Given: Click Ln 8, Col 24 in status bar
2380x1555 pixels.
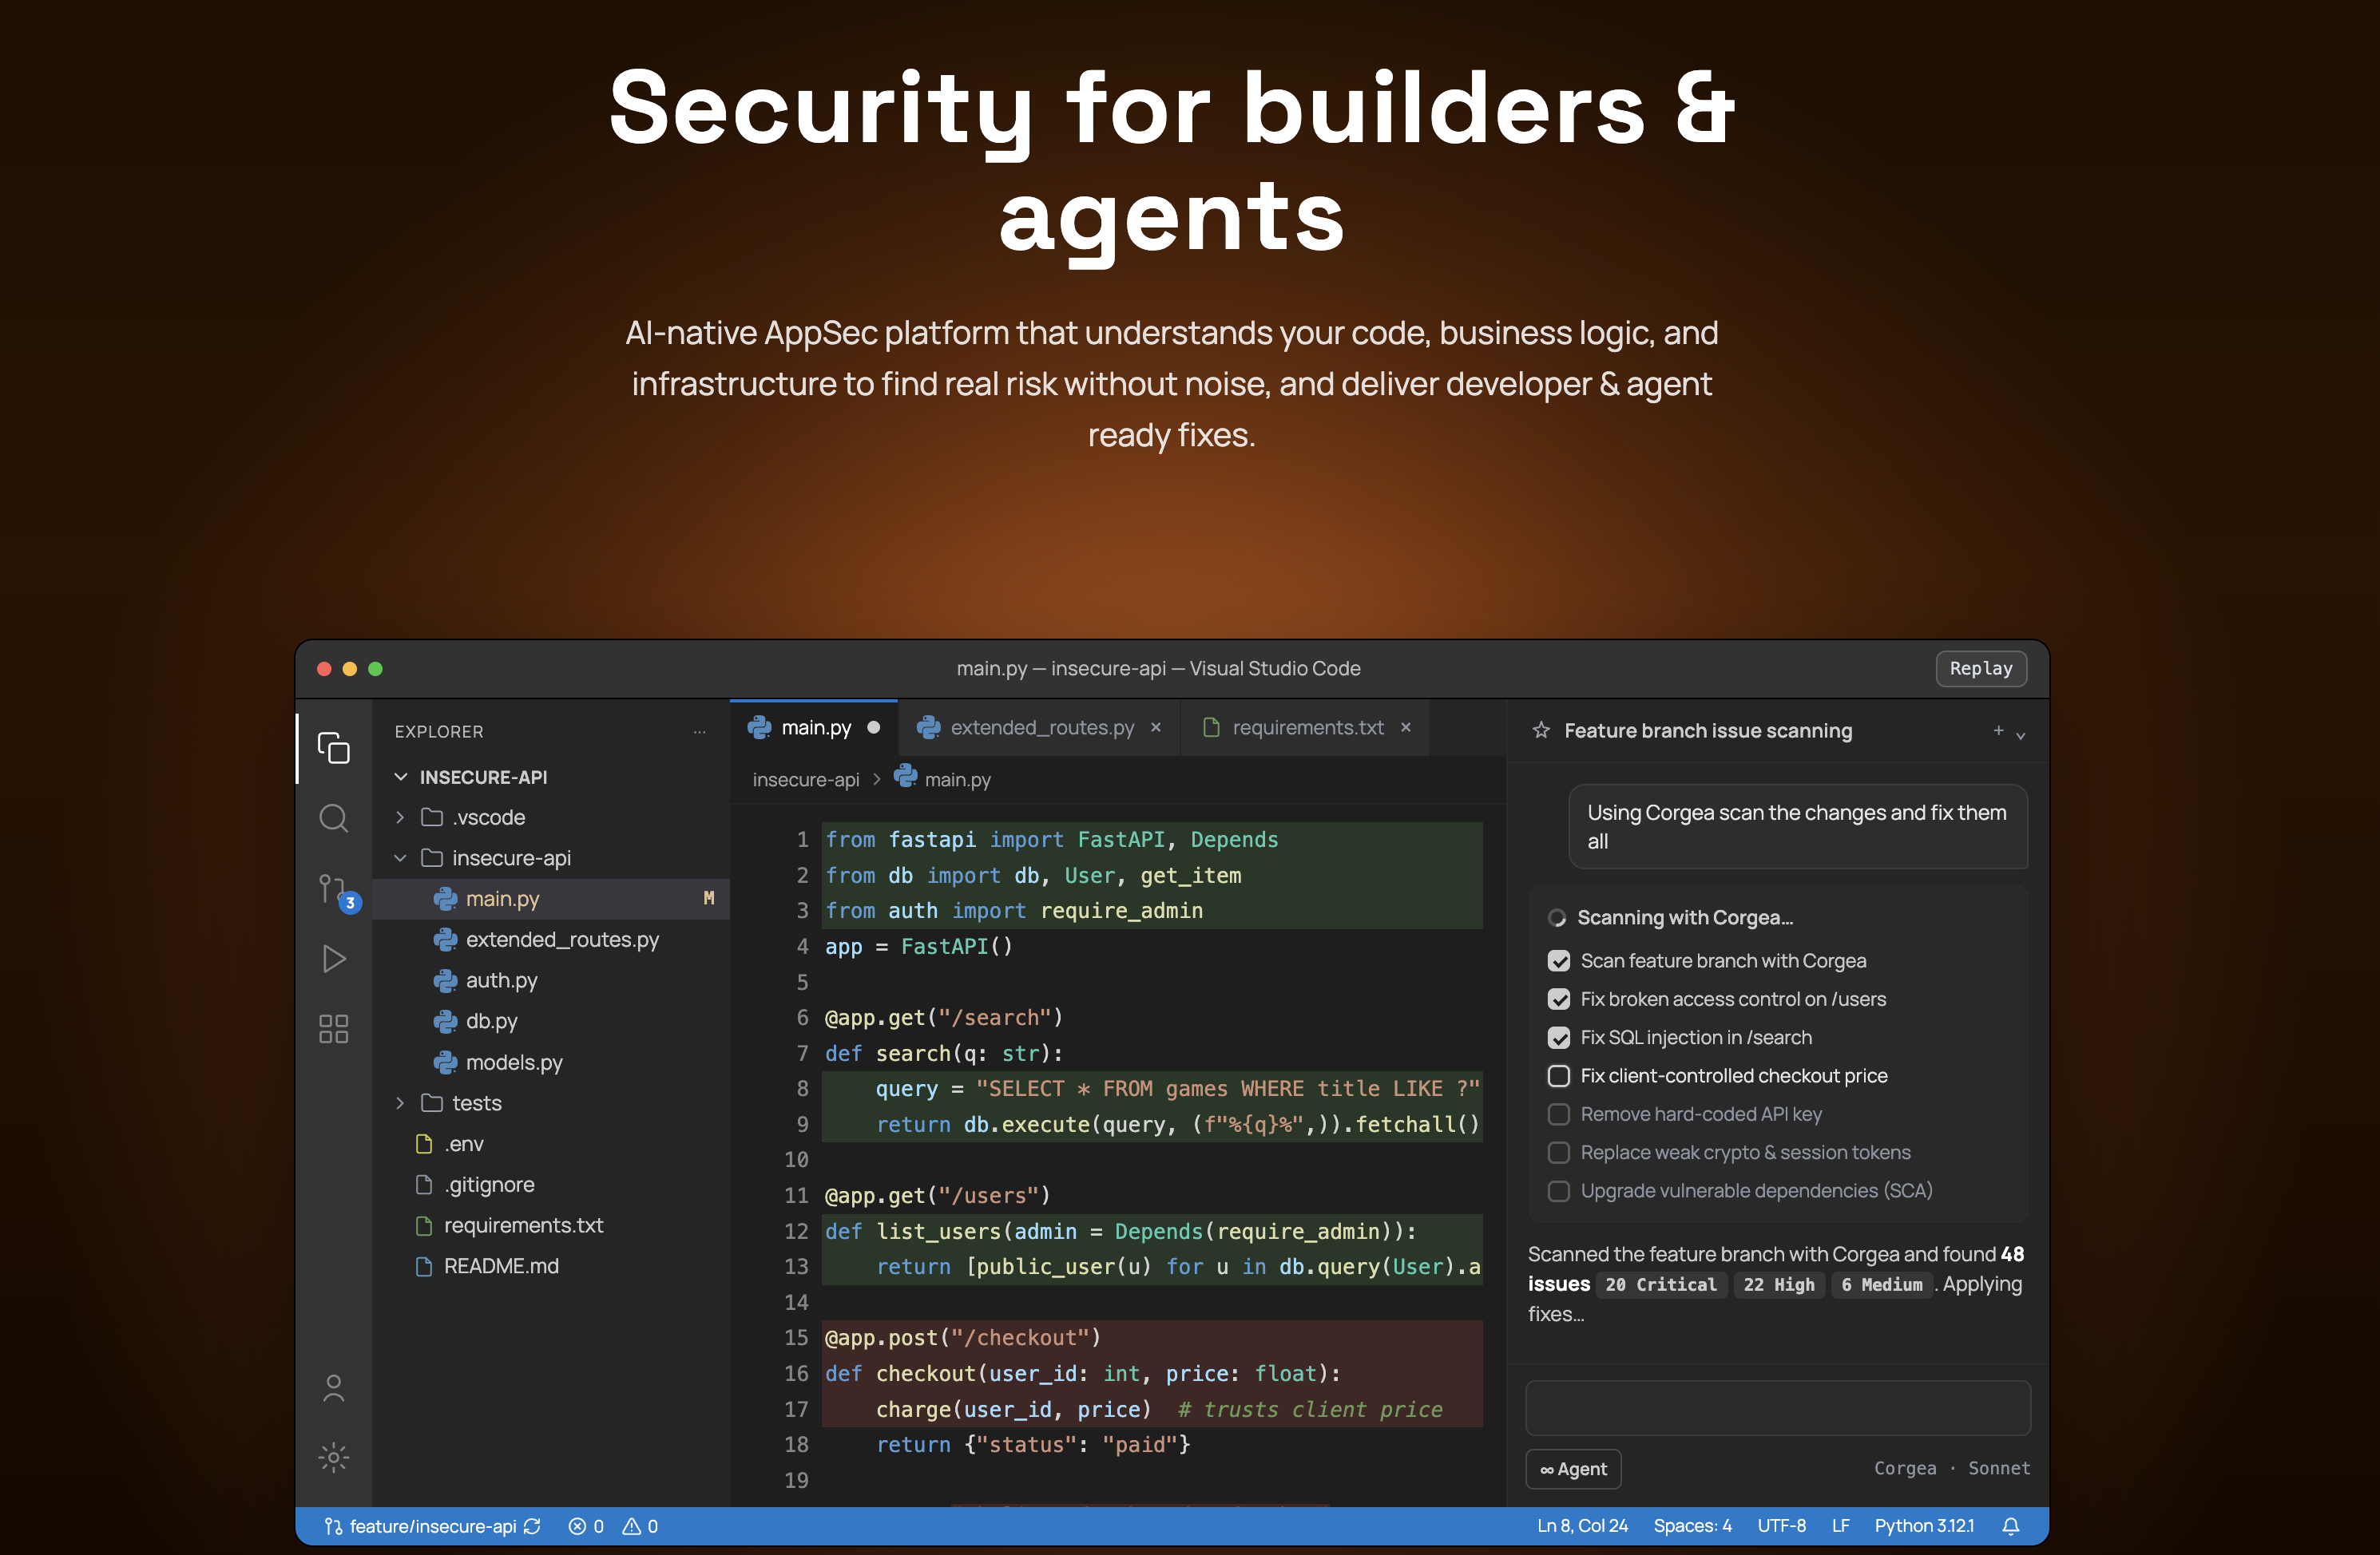Looking at the screenshot, I should (1582, 1526).
